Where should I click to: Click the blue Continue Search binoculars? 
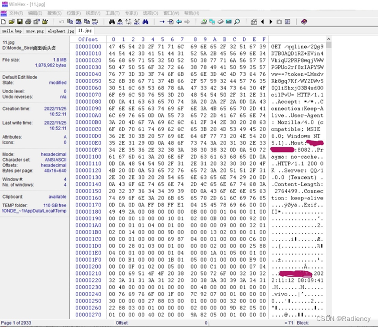coord(145,22)
